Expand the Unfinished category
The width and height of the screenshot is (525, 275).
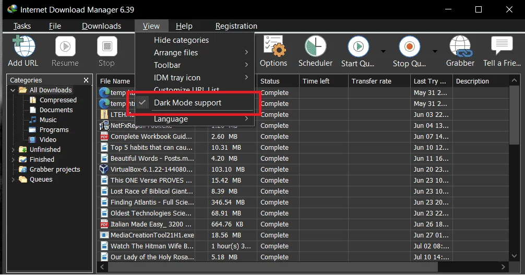coord(13,150)
